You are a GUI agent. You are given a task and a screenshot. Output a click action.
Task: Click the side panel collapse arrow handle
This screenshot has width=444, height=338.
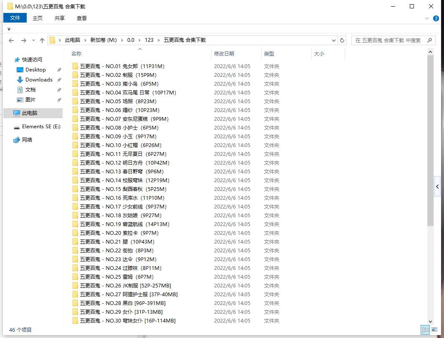click(437, 186)
